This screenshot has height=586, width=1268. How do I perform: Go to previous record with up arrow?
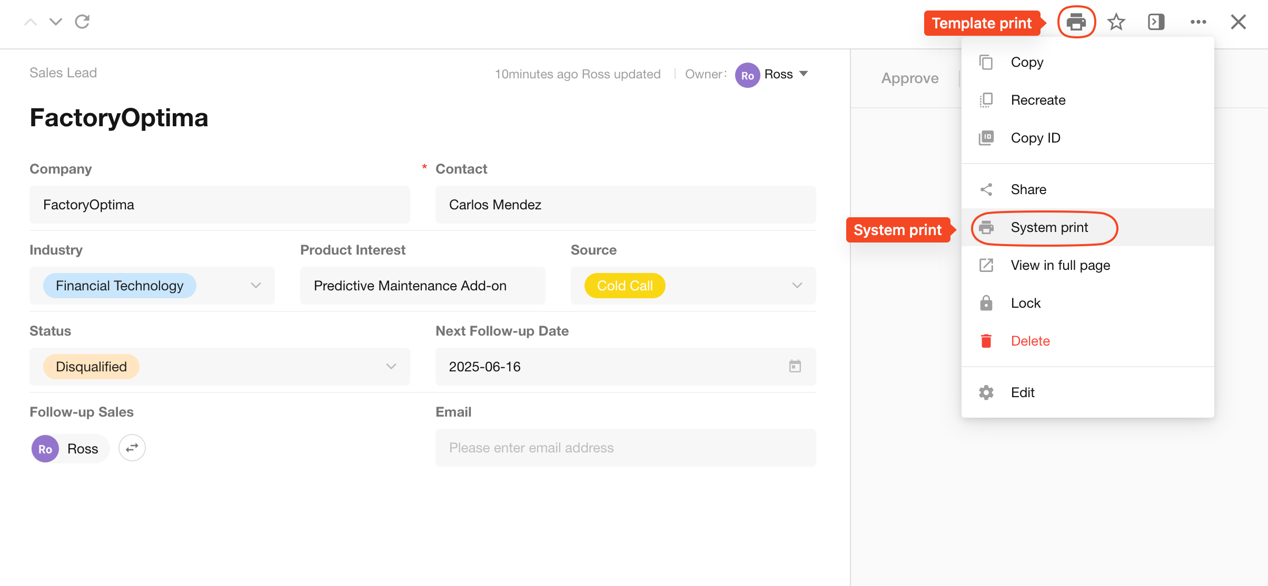(31, 22)
